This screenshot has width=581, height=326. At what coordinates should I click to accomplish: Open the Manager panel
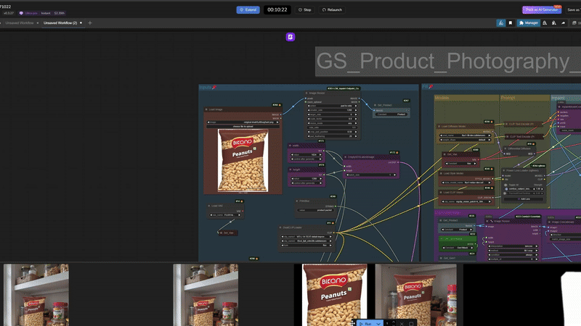(529, 23)
